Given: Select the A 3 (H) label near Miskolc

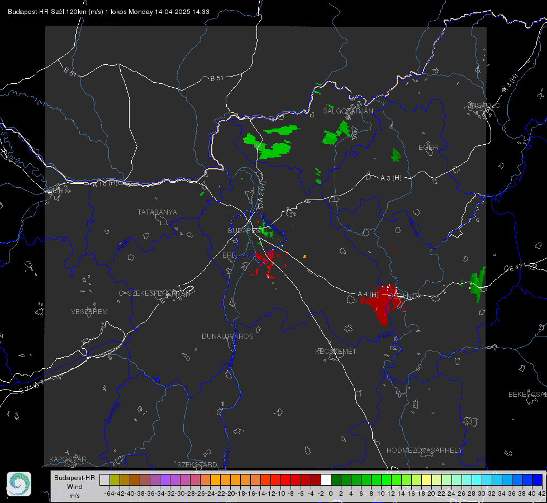Looking at the screenshot, I should (x=510, y=83).
